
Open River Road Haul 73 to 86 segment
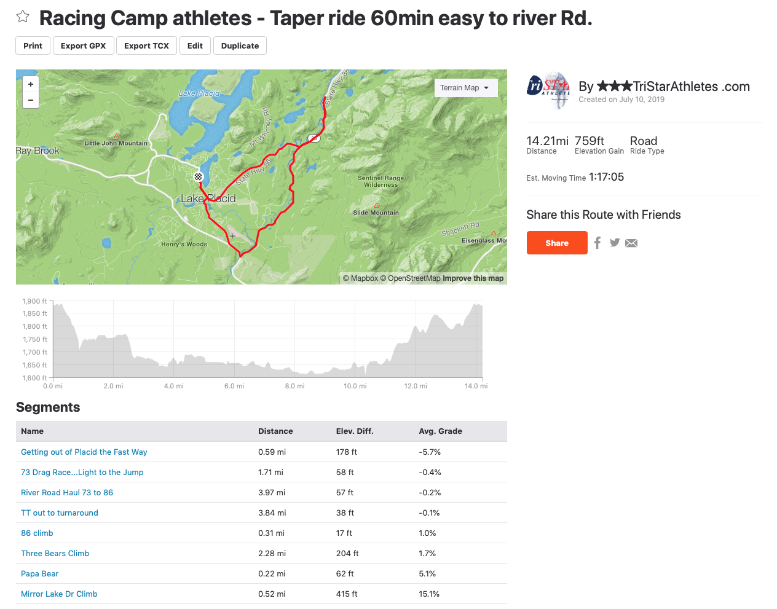pyautogui.click(x=67, y=492)
